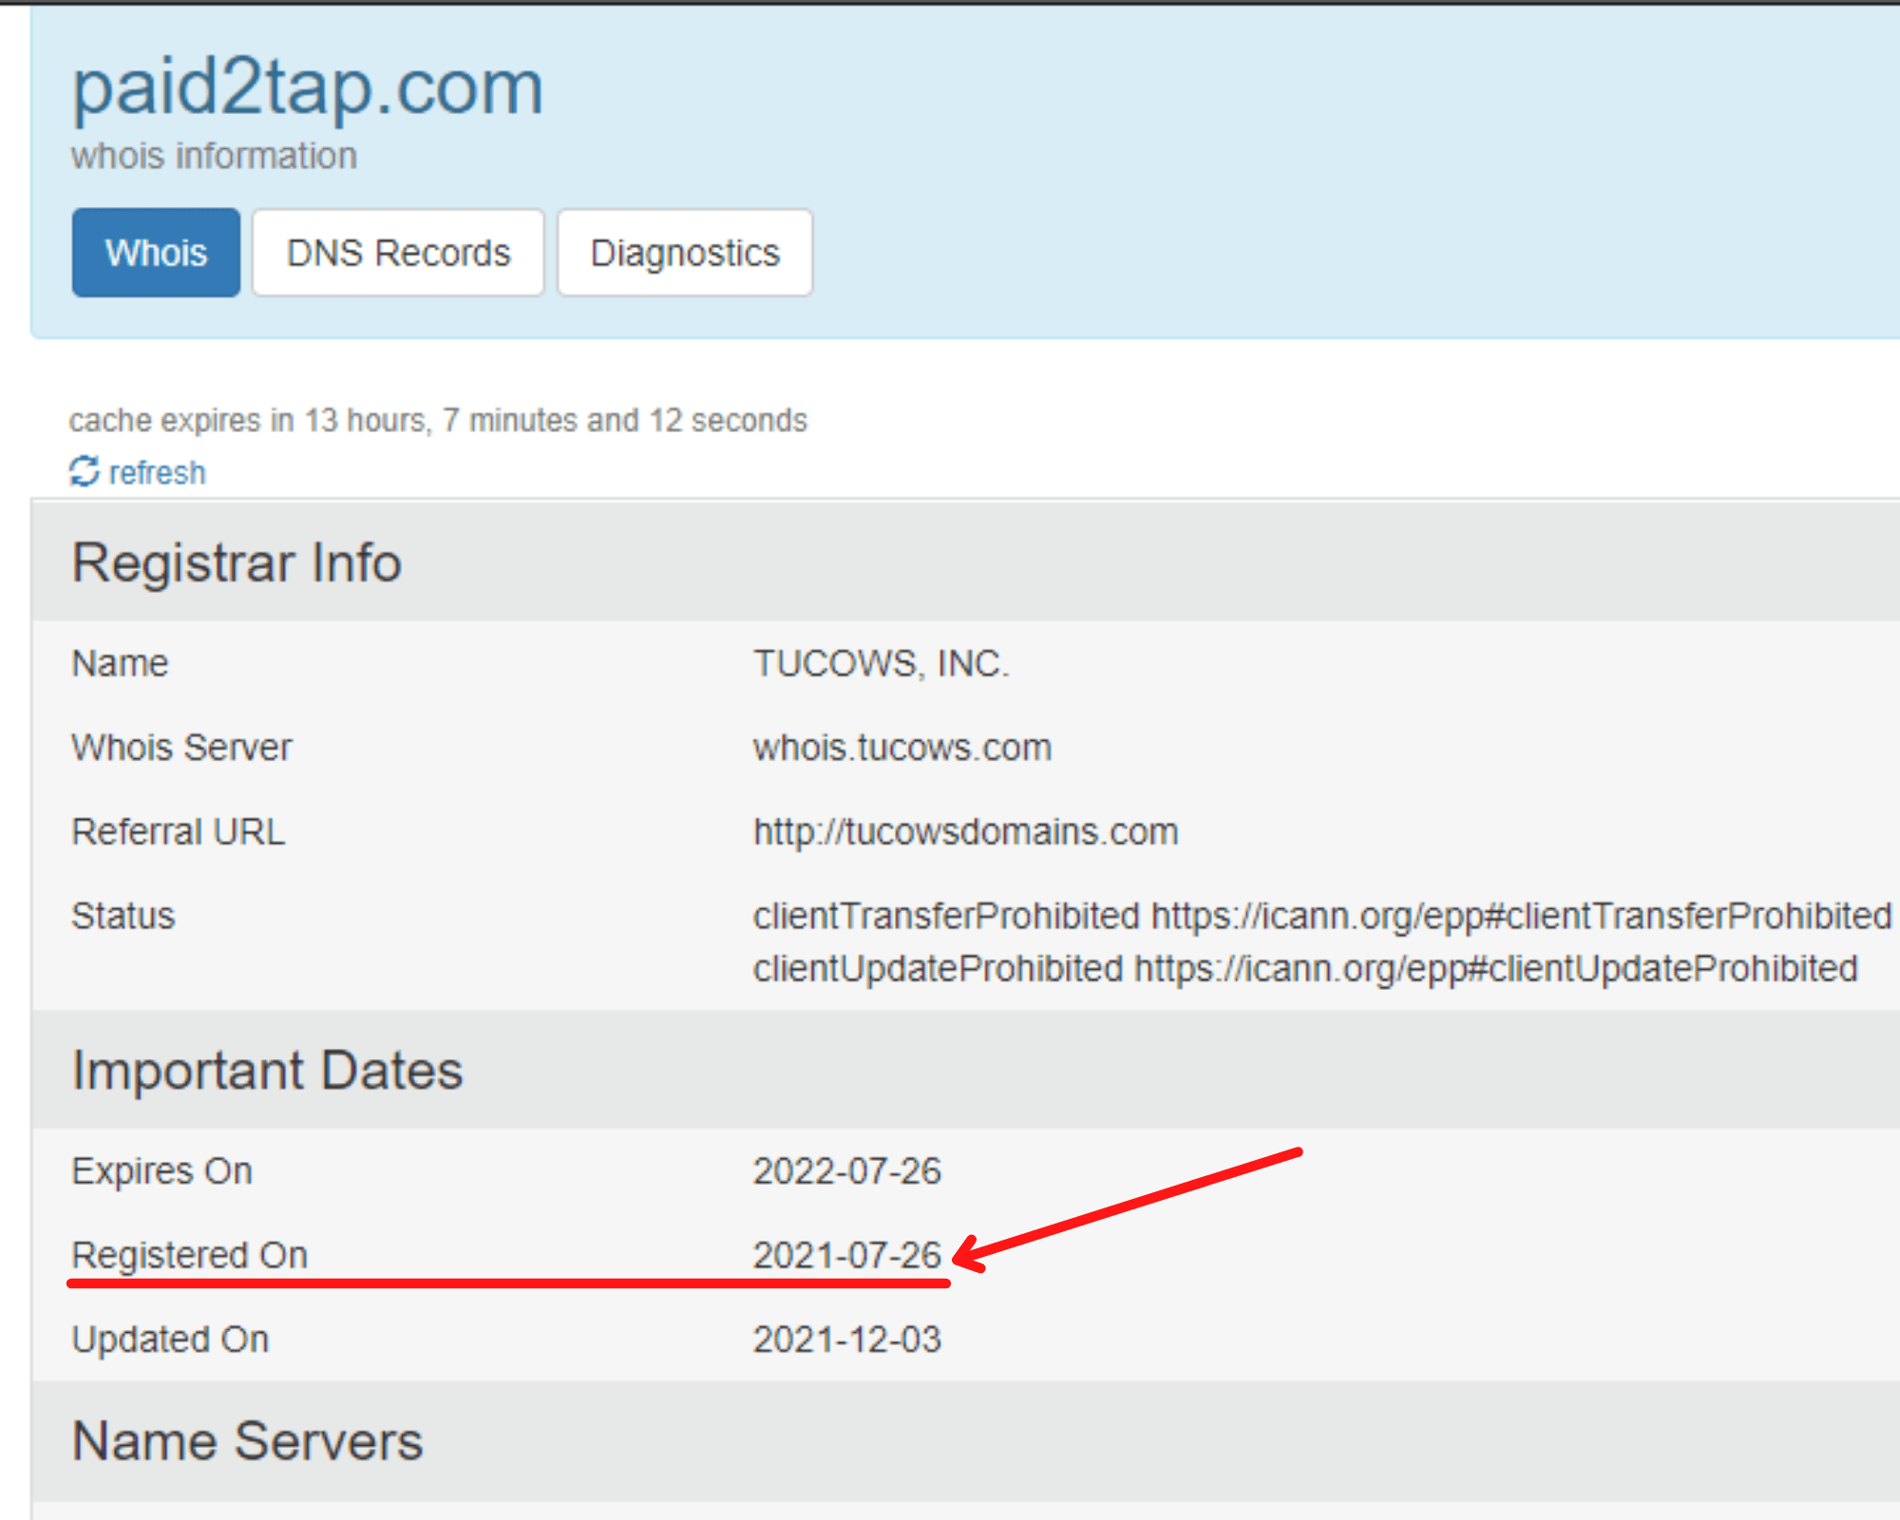This screenshot has width=1900, height=1520.
Task: Click the circular refresh arrows icon
Action: 85,471
